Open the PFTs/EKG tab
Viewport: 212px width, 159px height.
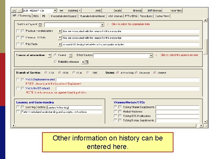point(131,16)
